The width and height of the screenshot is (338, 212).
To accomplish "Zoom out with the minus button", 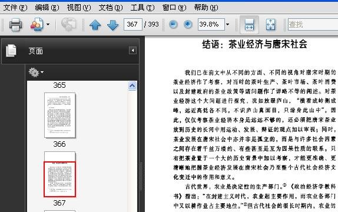I will pos(173,24).
